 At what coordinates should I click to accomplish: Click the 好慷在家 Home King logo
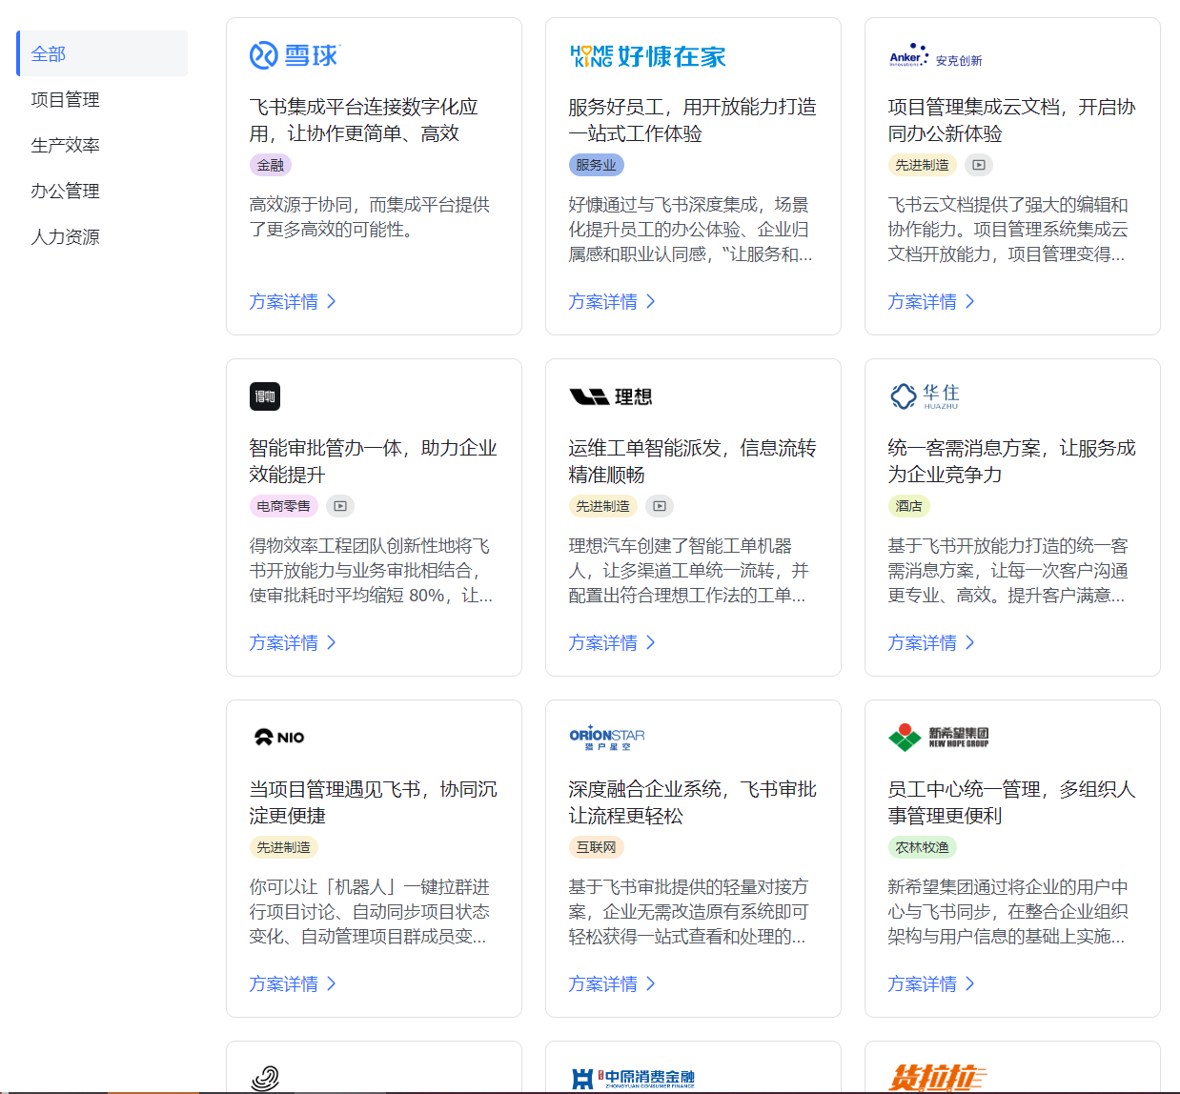coord(647,56)
